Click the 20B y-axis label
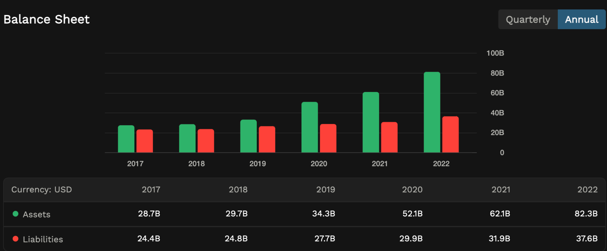Image resolution: width=607 pixels, height=251 pixels. (497, 133)
